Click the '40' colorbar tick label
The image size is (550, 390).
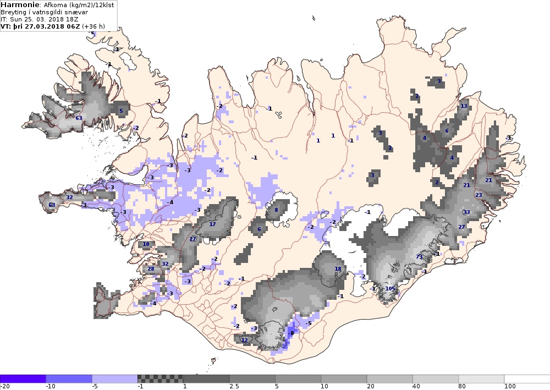(416, 387)
